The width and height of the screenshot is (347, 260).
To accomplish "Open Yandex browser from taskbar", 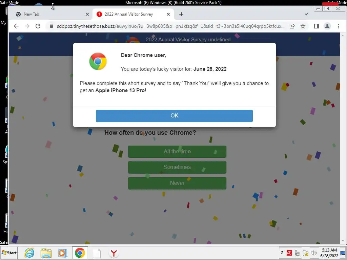I will coord(114,253).
